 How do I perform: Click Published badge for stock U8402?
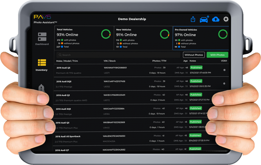point(195,122)
